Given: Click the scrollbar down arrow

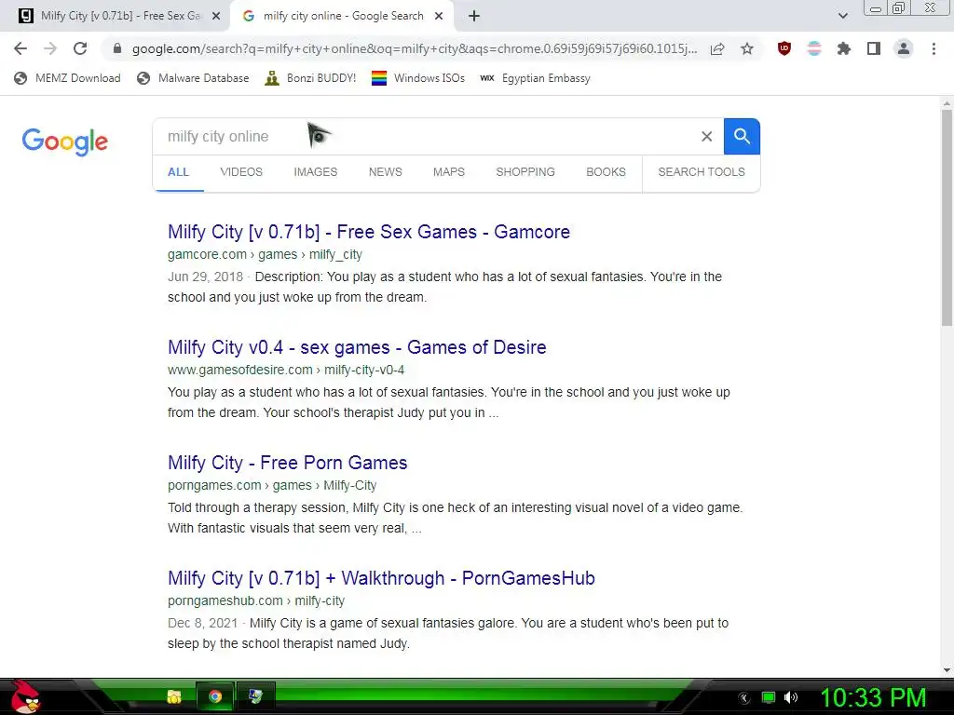Looking at the screenshot, I should pyautogui.click(x=947, y=670).
